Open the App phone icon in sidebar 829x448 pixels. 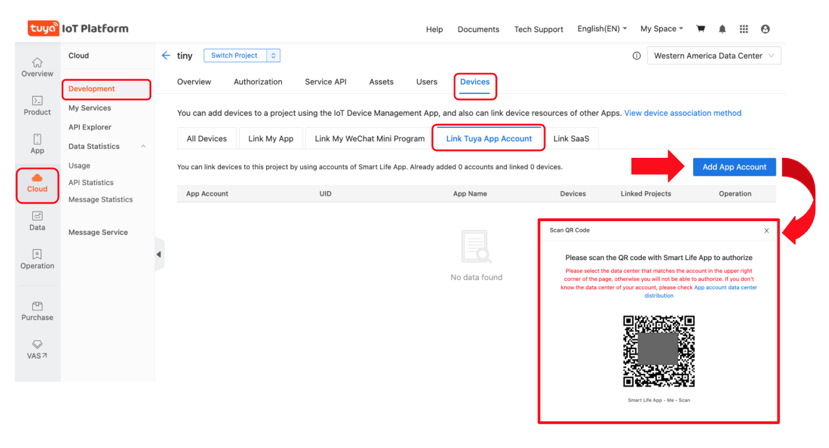point(37,139)
